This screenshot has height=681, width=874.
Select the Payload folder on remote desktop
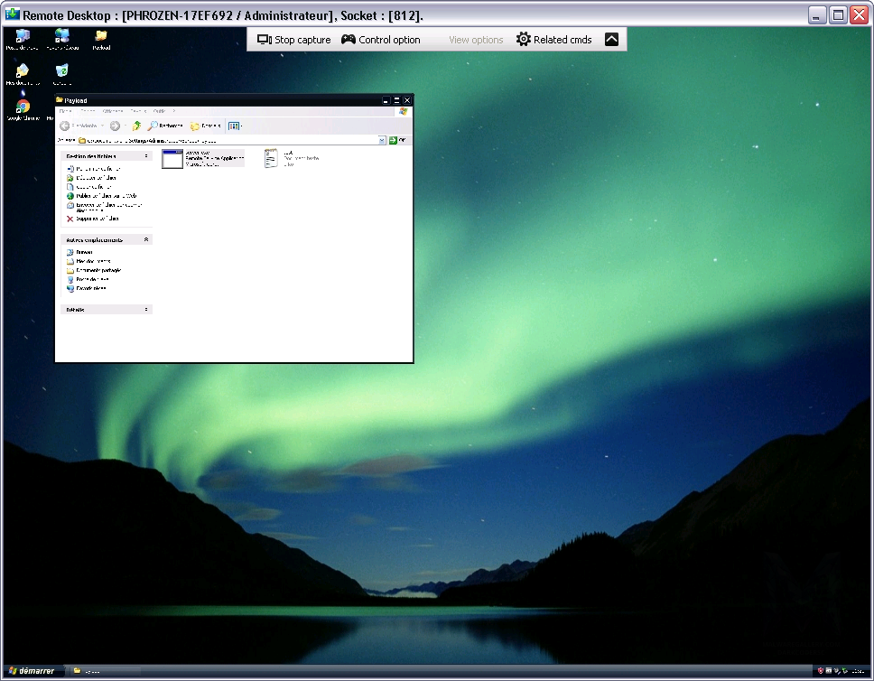(x=101, y=37)
